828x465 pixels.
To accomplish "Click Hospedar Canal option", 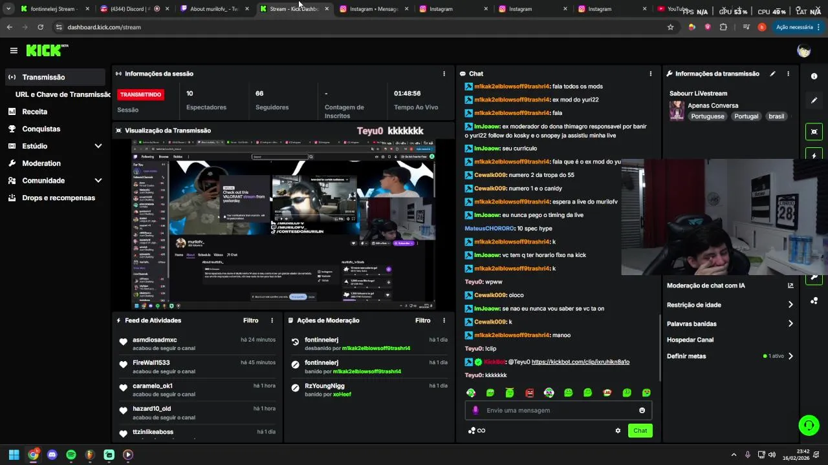I will point(690,340).
